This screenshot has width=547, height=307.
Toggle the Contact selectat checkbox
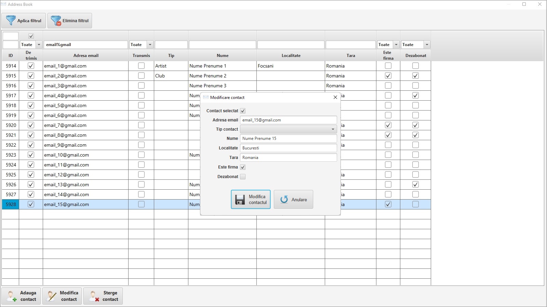tap(243, 111)
